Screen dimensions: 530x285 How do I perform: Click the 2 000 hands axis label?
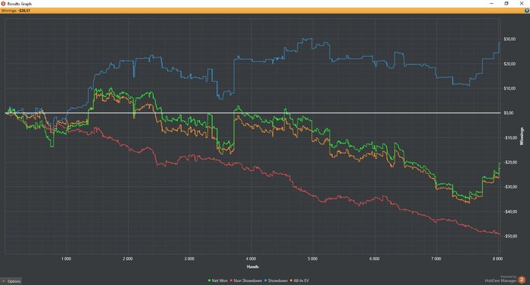pos(128,259)
